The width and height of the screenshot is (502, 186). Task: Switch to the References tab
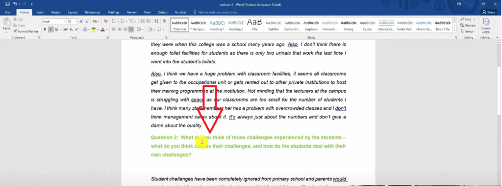(92, 12)
